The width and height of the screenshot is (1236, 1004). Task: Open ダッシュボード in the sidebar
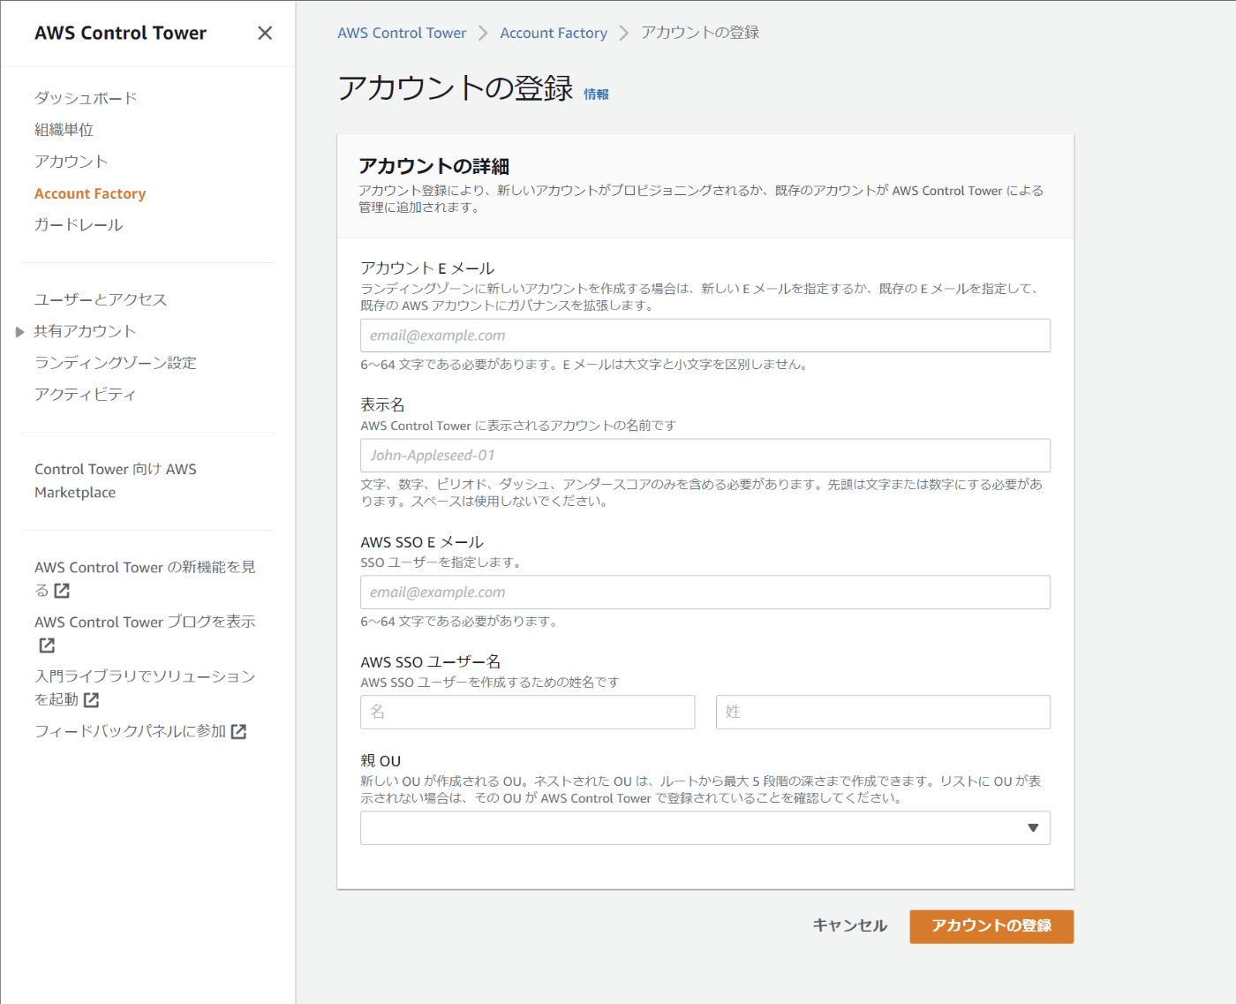point(86,98)
